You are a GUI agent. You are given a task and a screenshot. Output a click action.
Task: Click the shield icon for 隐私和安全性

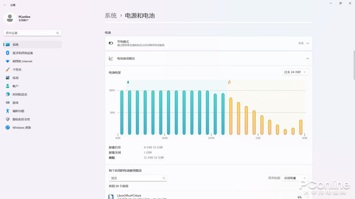tap(8, 119)
